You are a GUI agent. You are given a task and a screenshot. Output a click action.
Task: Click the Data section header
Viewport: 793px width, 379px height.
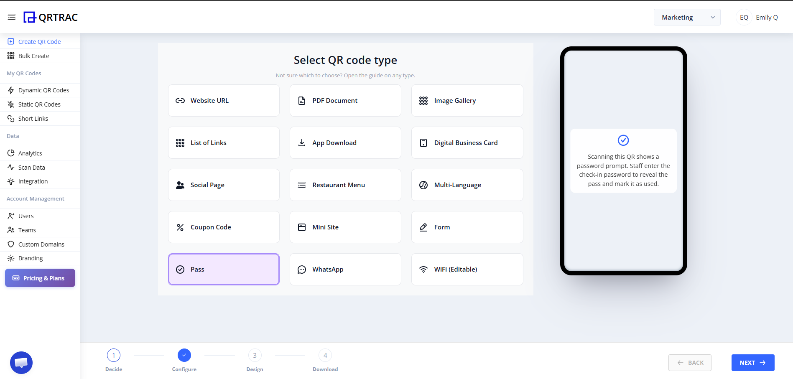coord(13,136)
